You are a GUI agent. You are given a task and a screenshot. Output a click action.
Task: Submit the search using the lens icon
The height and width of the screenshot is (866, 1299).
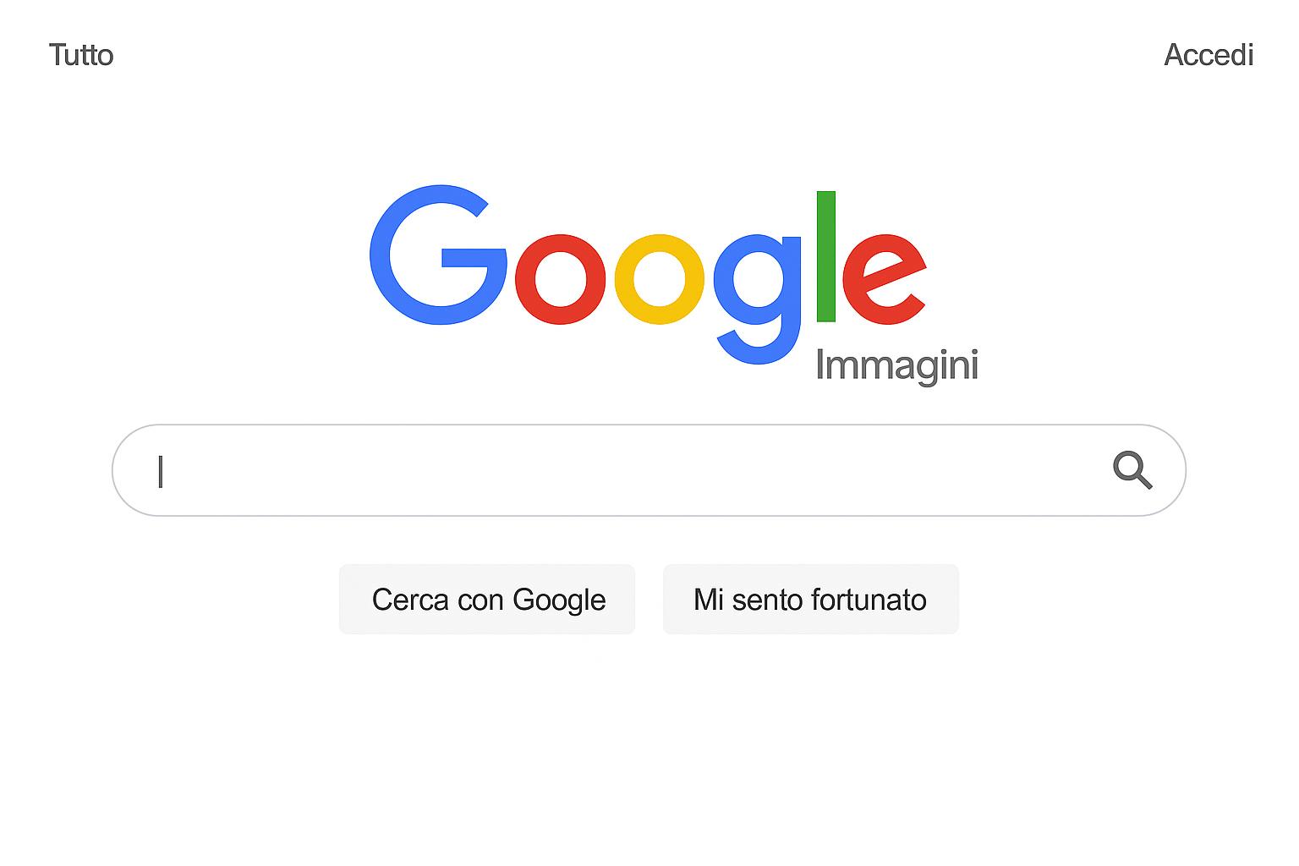[1132, 470]
